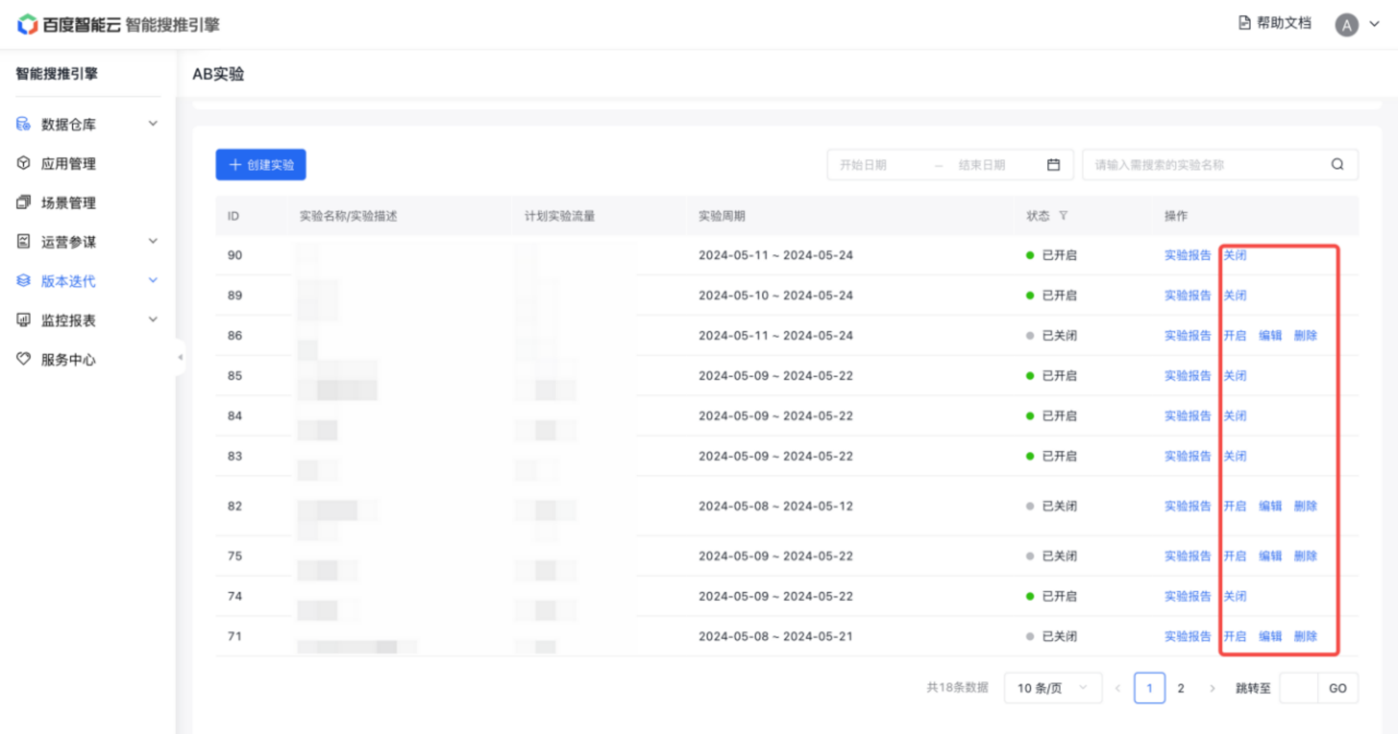This screenshot has height=734, width=1398.
Task: Open 实验报告 for experiment 90
Action: click(1188, 255)
